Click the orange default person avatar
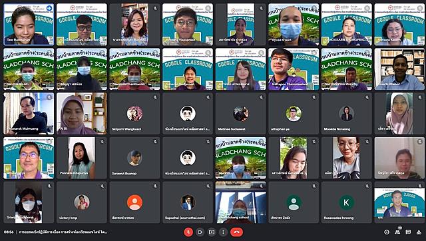The image size is (426, 241). tap(134, 202)
